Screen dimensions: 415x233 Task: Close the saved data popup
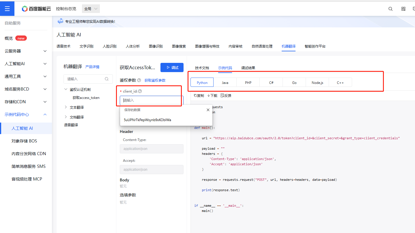click(208, 110)
